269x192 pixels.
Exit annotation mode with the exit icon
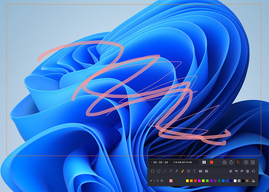(x=253, y=171)
